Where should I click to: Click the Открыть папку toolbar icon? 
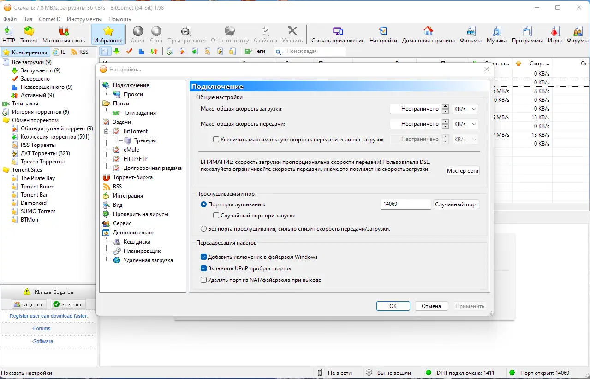pyautogui.click(x=230, y=35)
